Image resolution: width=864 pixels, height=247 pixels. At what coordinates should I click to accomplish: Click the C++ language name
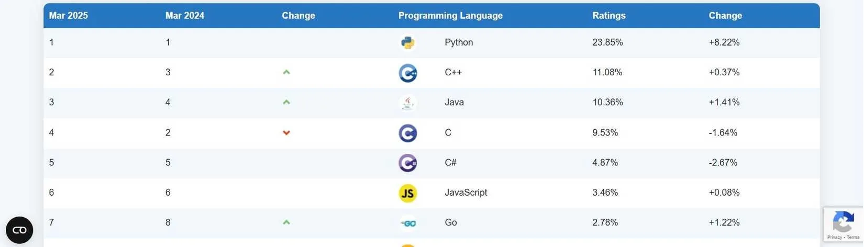coord(453,72)
